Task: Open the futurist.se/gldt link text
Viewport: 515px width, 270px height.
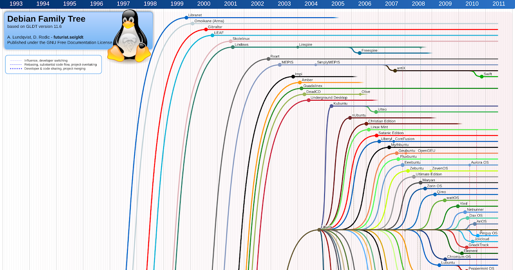Action: coord(68,38)
